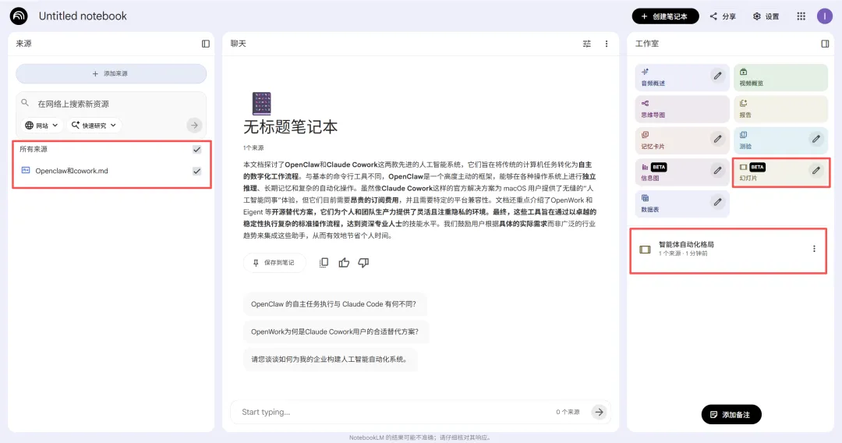This screenshot has width=842, height=443.
Task: Collapse the Sources panel with its panel icon
Action: pos(206,44)
